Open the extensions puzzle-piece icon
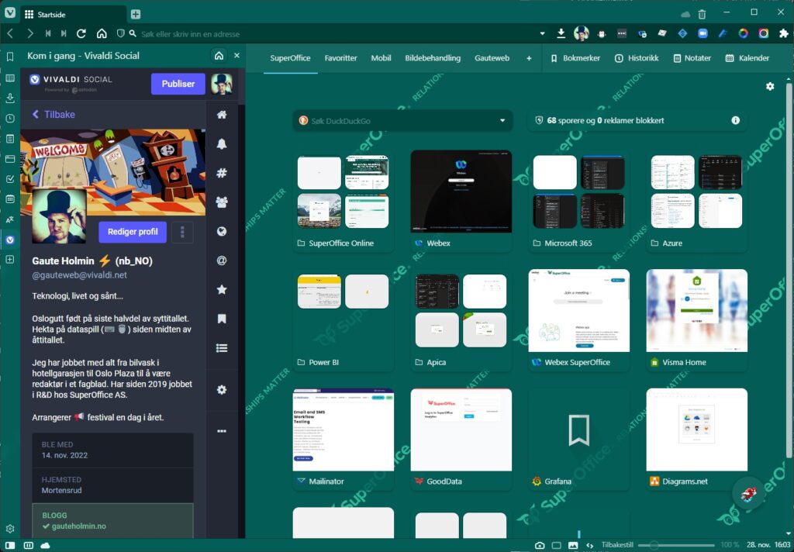The height and width of the screenshot is (552, 794). tap(783, 34)
